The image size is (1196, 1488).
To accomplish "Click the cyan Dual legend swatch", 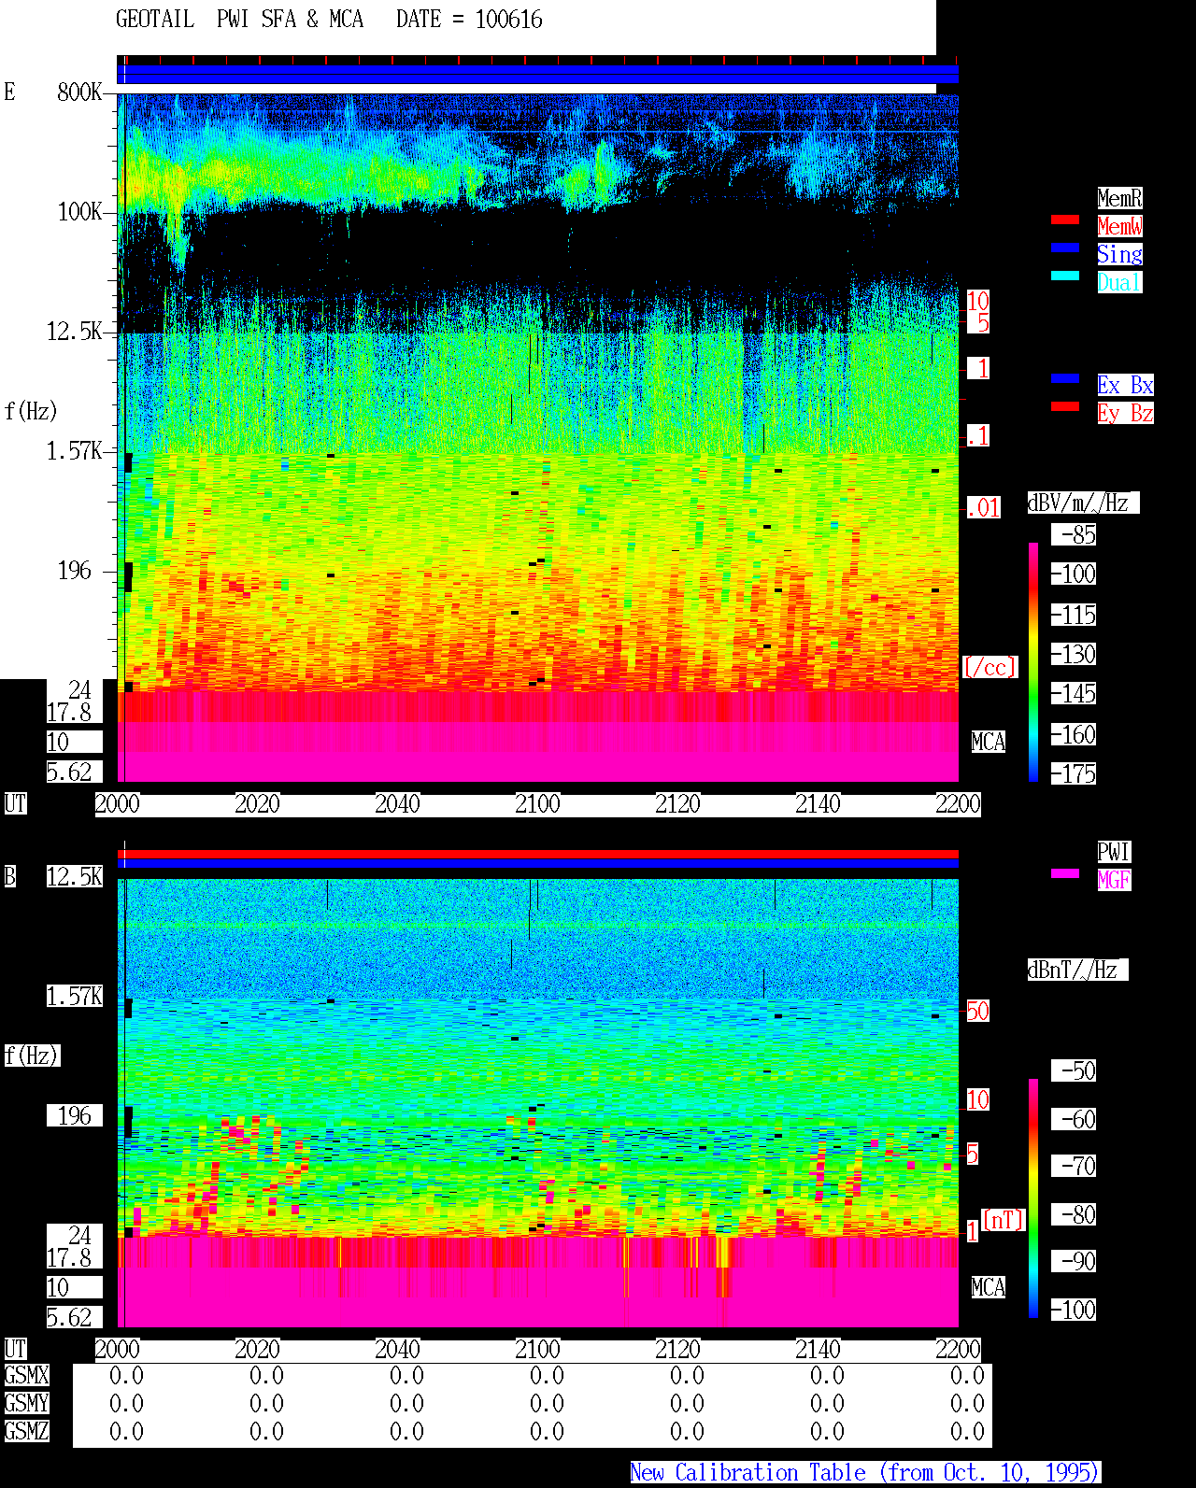I will 1065,276.
